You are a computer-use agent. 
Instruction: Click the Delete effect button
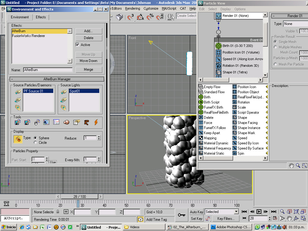[x=89, y=38]
